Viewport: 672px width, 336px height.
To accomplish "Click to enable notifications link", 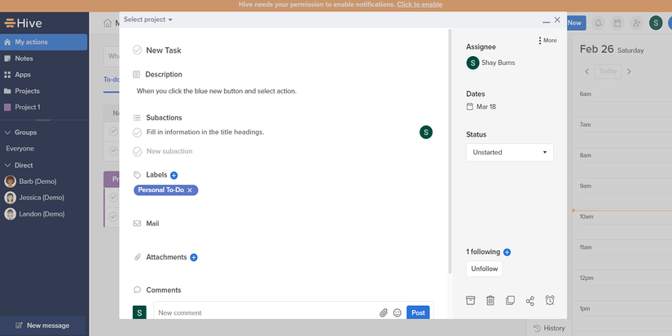I will tap(419, 5).
